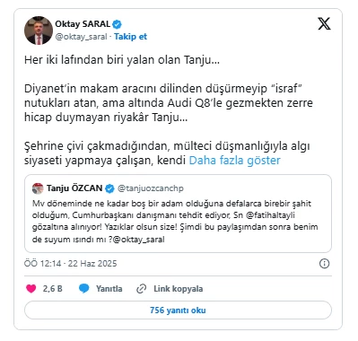
Task: Expand tweet with Daha fazla göster
Action: coord(234,161)
